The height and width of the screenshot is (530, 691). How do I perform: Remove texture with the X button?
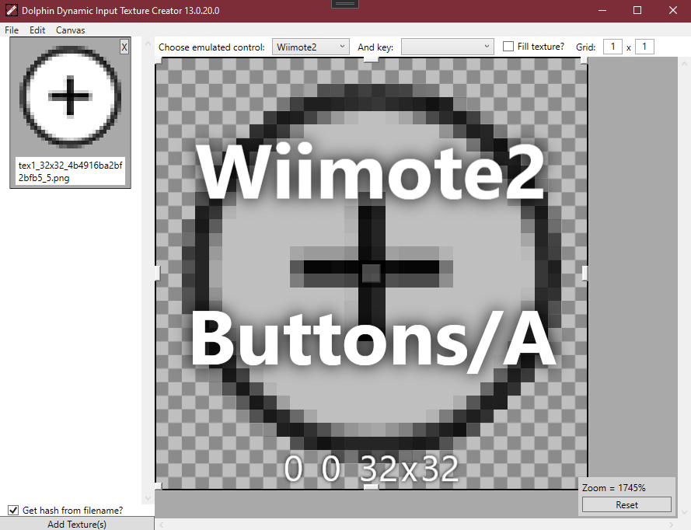pos(124,47)
